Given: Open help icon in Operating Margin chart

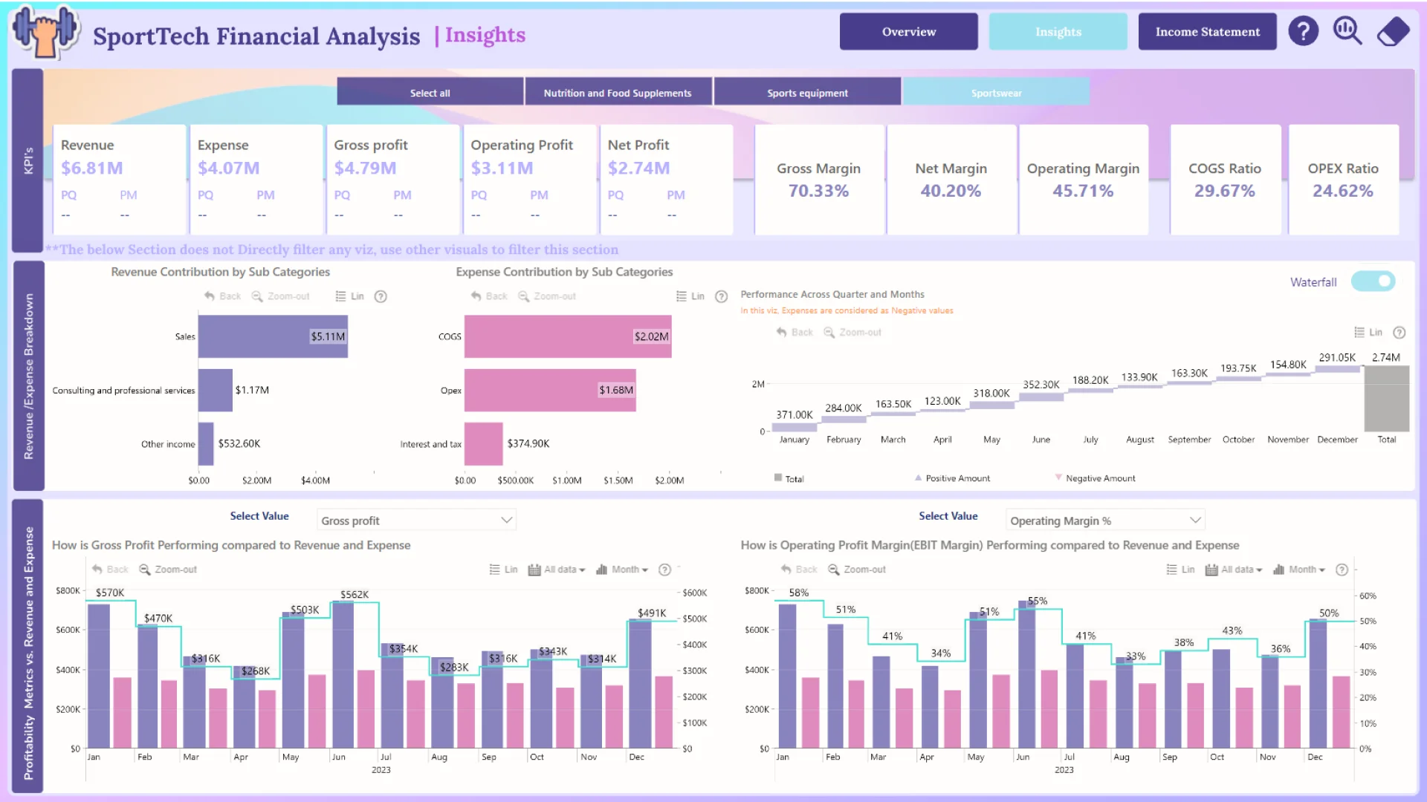Looking at the screenshot, I should [1342, 570].
